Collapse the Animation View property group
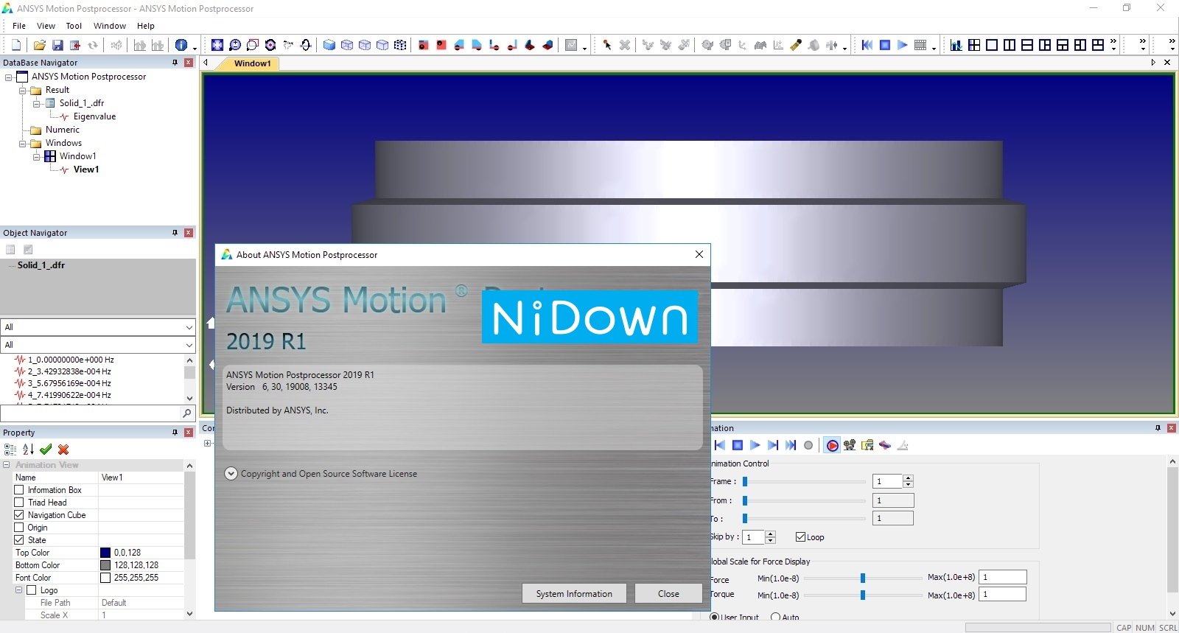Image resolution: width=1179 pixels, height=633 pixels. pos(7,465)
